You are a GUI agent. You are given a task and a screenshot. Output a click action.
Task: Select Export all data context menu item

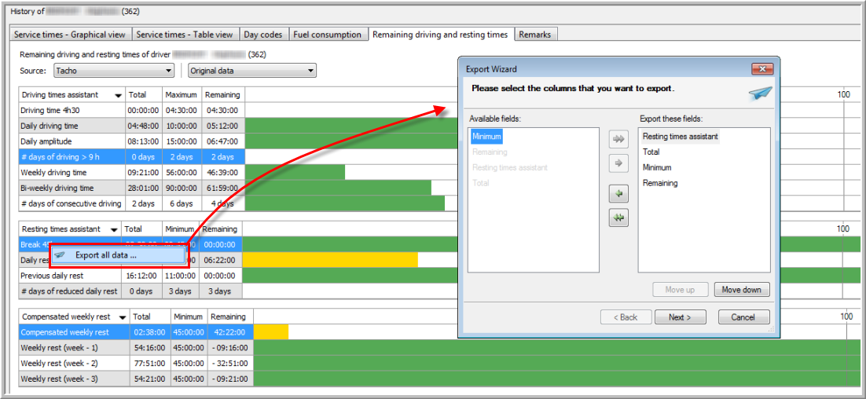106,255
